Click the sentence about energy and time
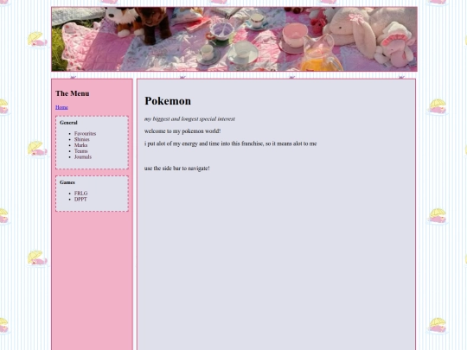The height and width of the screenshot is (350, 467). click(231, 143)
